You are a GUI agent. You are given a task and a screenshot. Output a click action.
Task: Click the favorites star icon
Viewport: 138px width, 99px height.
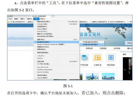9,22
